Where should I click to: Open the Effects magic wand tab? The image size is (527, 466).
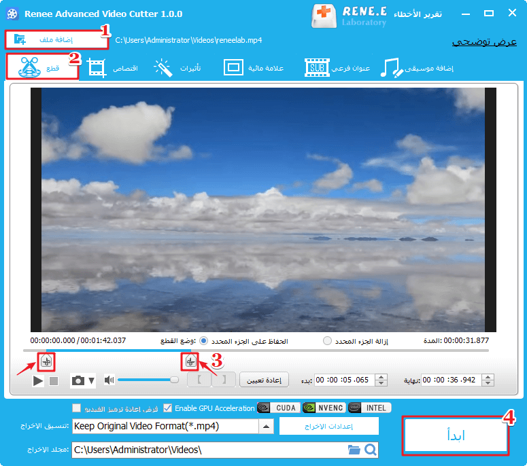[x=177, y=68]
